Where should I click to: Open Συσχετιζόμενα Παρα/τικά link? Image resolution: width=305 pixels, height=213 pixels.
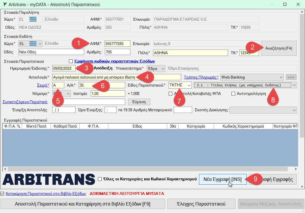click(25, 102)
